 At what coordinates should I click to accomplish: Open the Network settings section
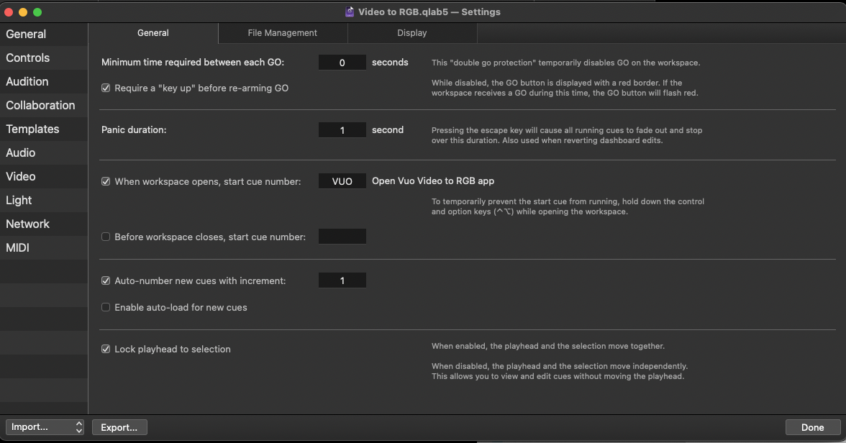pos(27,224)
